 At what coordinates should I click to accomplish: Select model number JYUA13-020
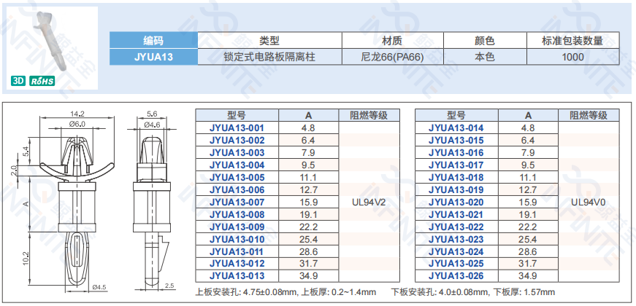456,202
